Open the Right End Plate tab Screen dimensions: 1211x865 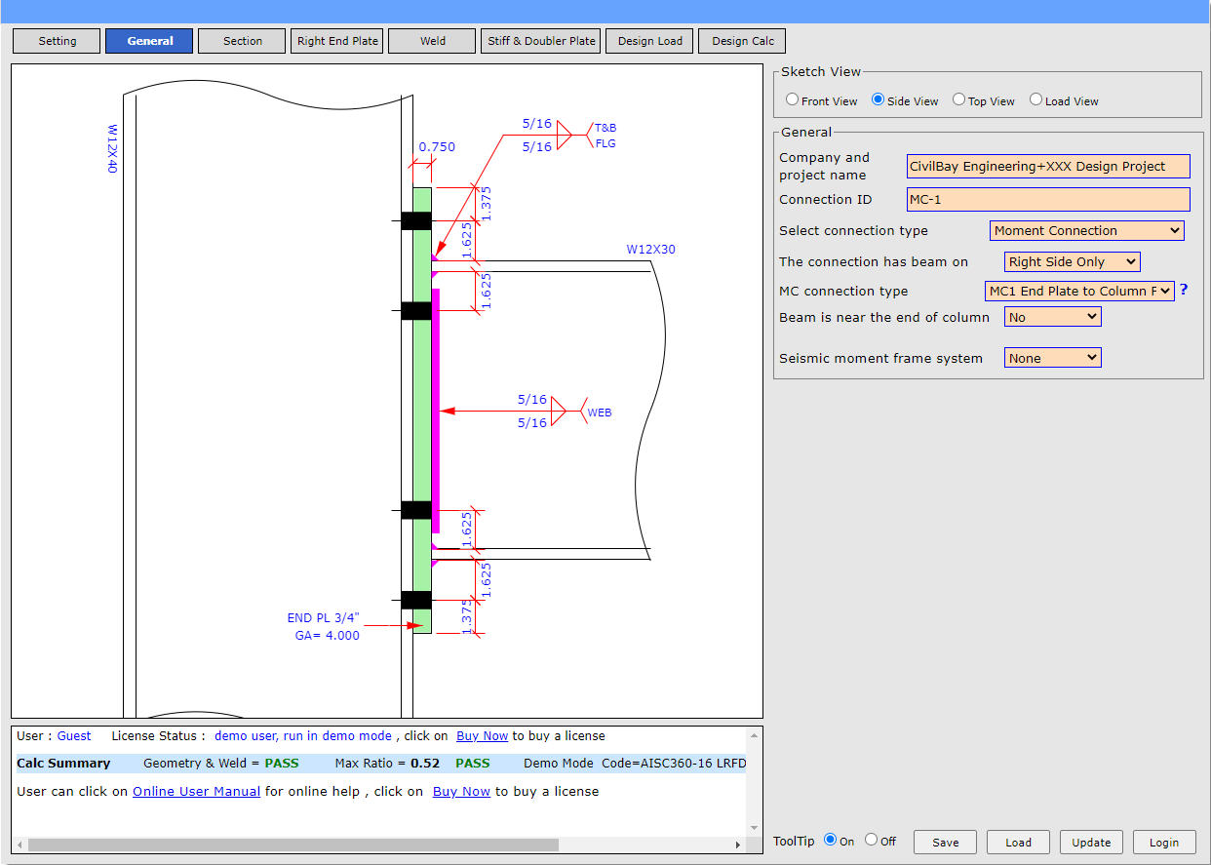337,41
